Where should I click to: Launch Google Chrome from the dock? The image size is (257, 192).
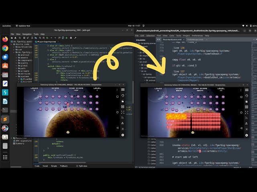5,48
